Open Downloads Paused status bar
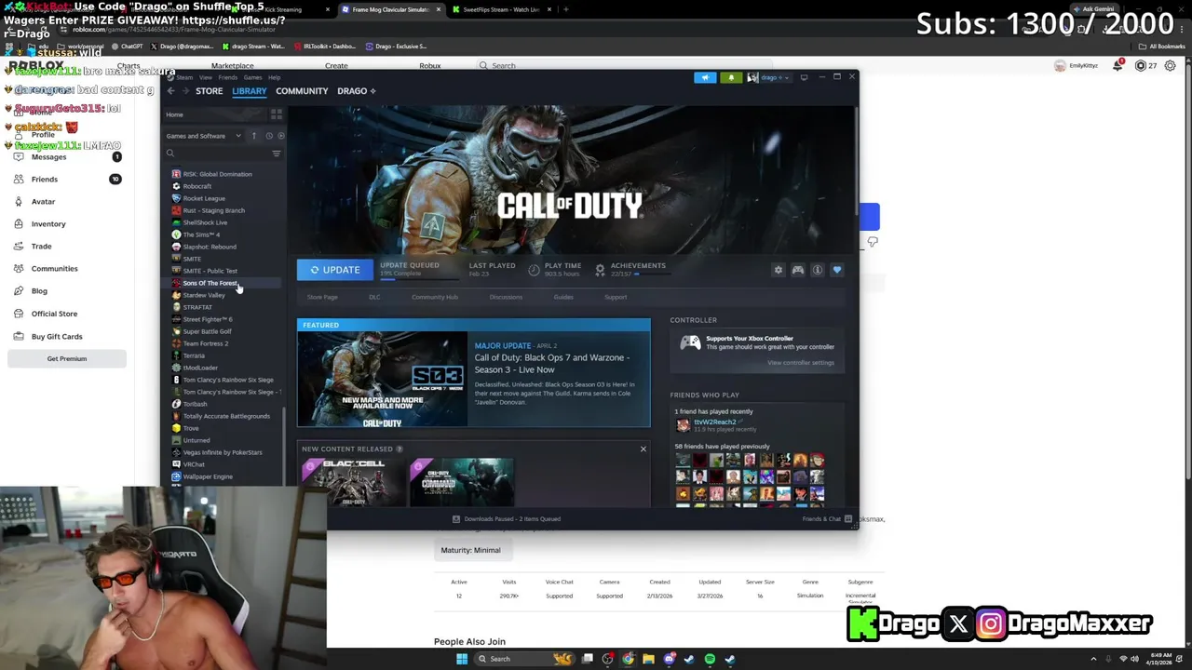Screen dimensions: 1192x670 click(507, 519)
